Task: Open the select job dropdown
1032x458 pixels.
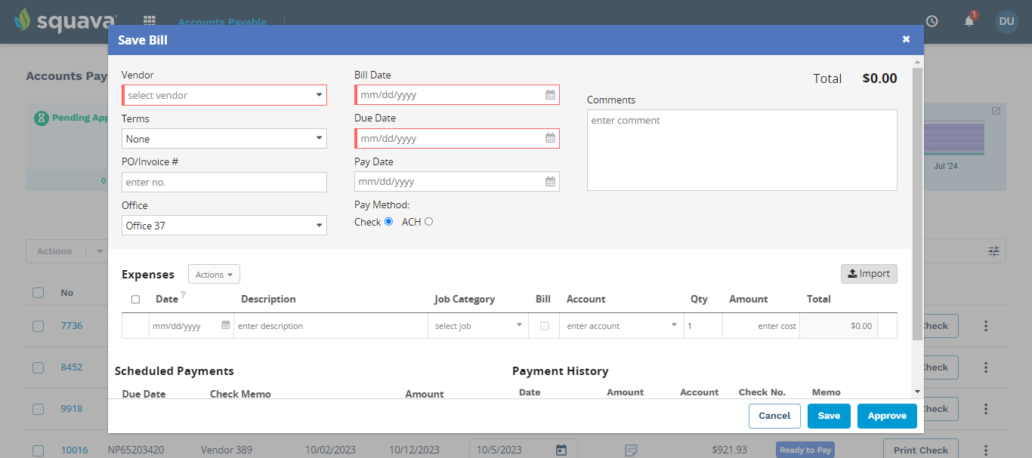Action: coord(477,326)
